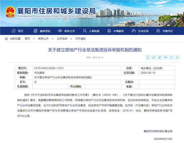Image resolution: width=184 pixels, height=145 pixels.
Task: Click 首页 link in the breadcrumb
Action: [27, 38]
